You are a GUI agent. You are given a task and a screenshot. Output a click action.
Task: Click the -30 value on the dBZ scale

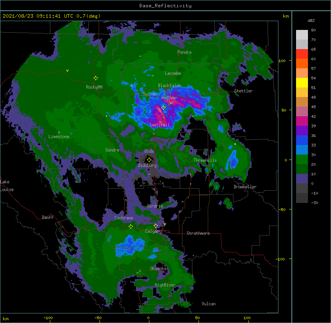pyautogui.click(x=314, y=203)
